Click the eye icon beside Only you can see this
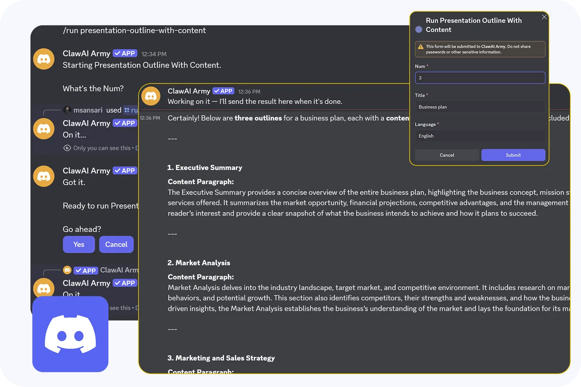The image size is (581, 387). [x=67, y=148]
